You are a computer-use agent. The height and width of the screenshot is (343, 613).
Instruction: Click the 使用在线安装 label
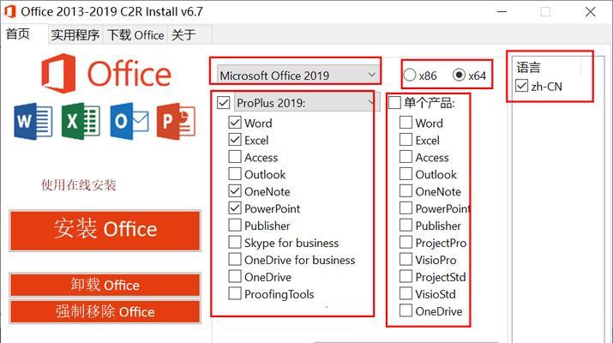79,184
